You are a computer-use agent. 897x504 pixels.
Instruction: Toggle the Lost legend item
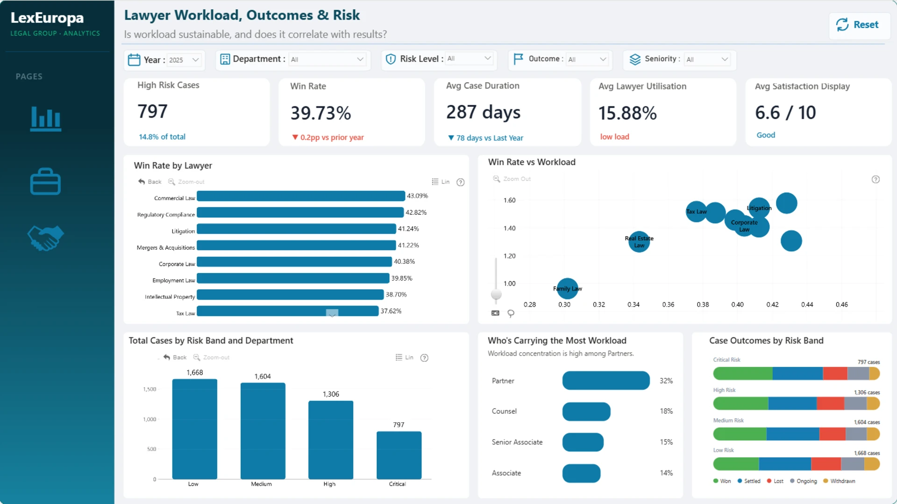point(775,481)
